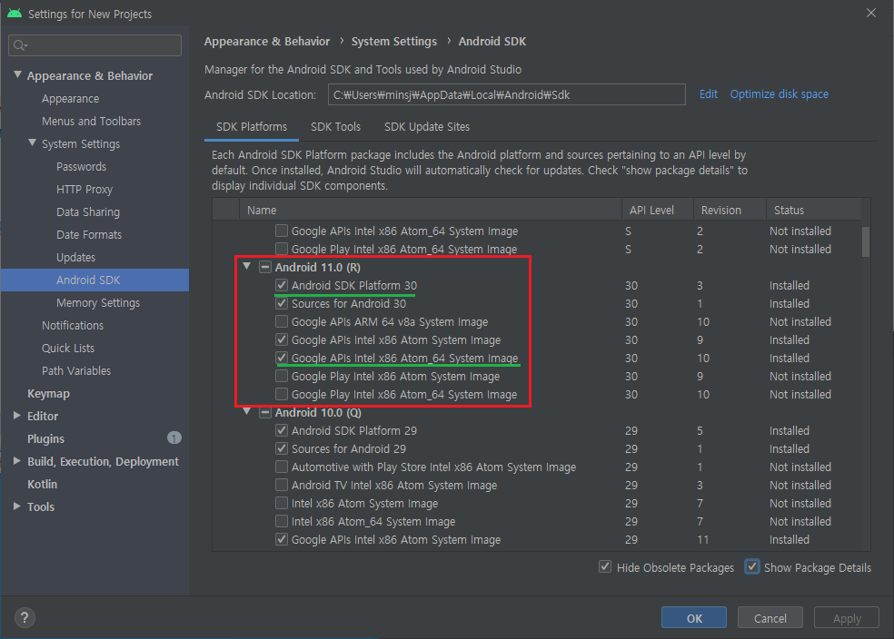Check API S Google Play Intel x86 Atom_64 System Image
This screenshot has height=639, width=894.
coord(282,249)
